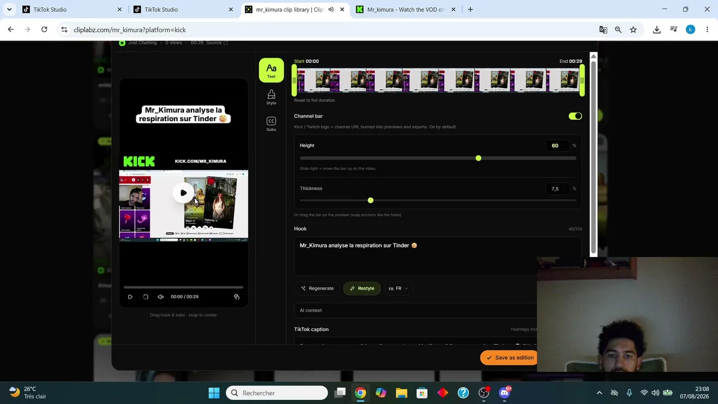Open Copilot from the taskbar
718x404 pixels.
(x=381, y=393)
